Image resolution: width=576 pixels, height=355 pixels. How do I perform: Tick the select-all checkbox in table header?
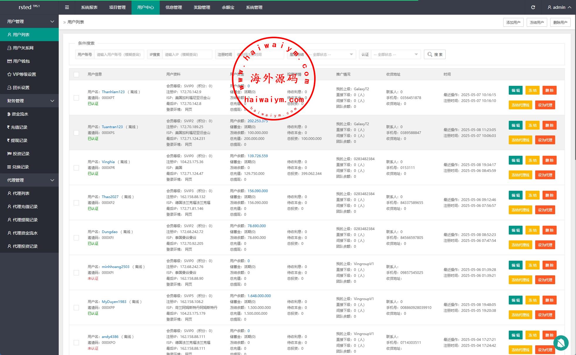click(x=76, y=74)
